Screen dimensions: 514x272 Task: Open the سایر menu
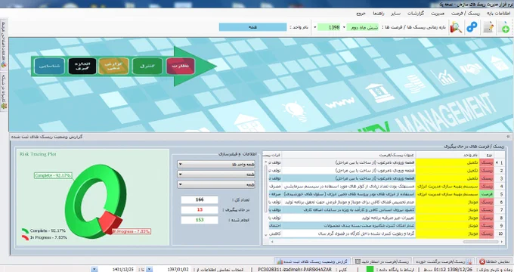395,14
